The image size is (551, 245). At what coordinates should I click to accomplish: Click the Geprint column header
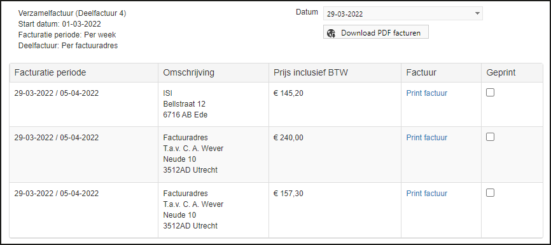coord(501,72)
